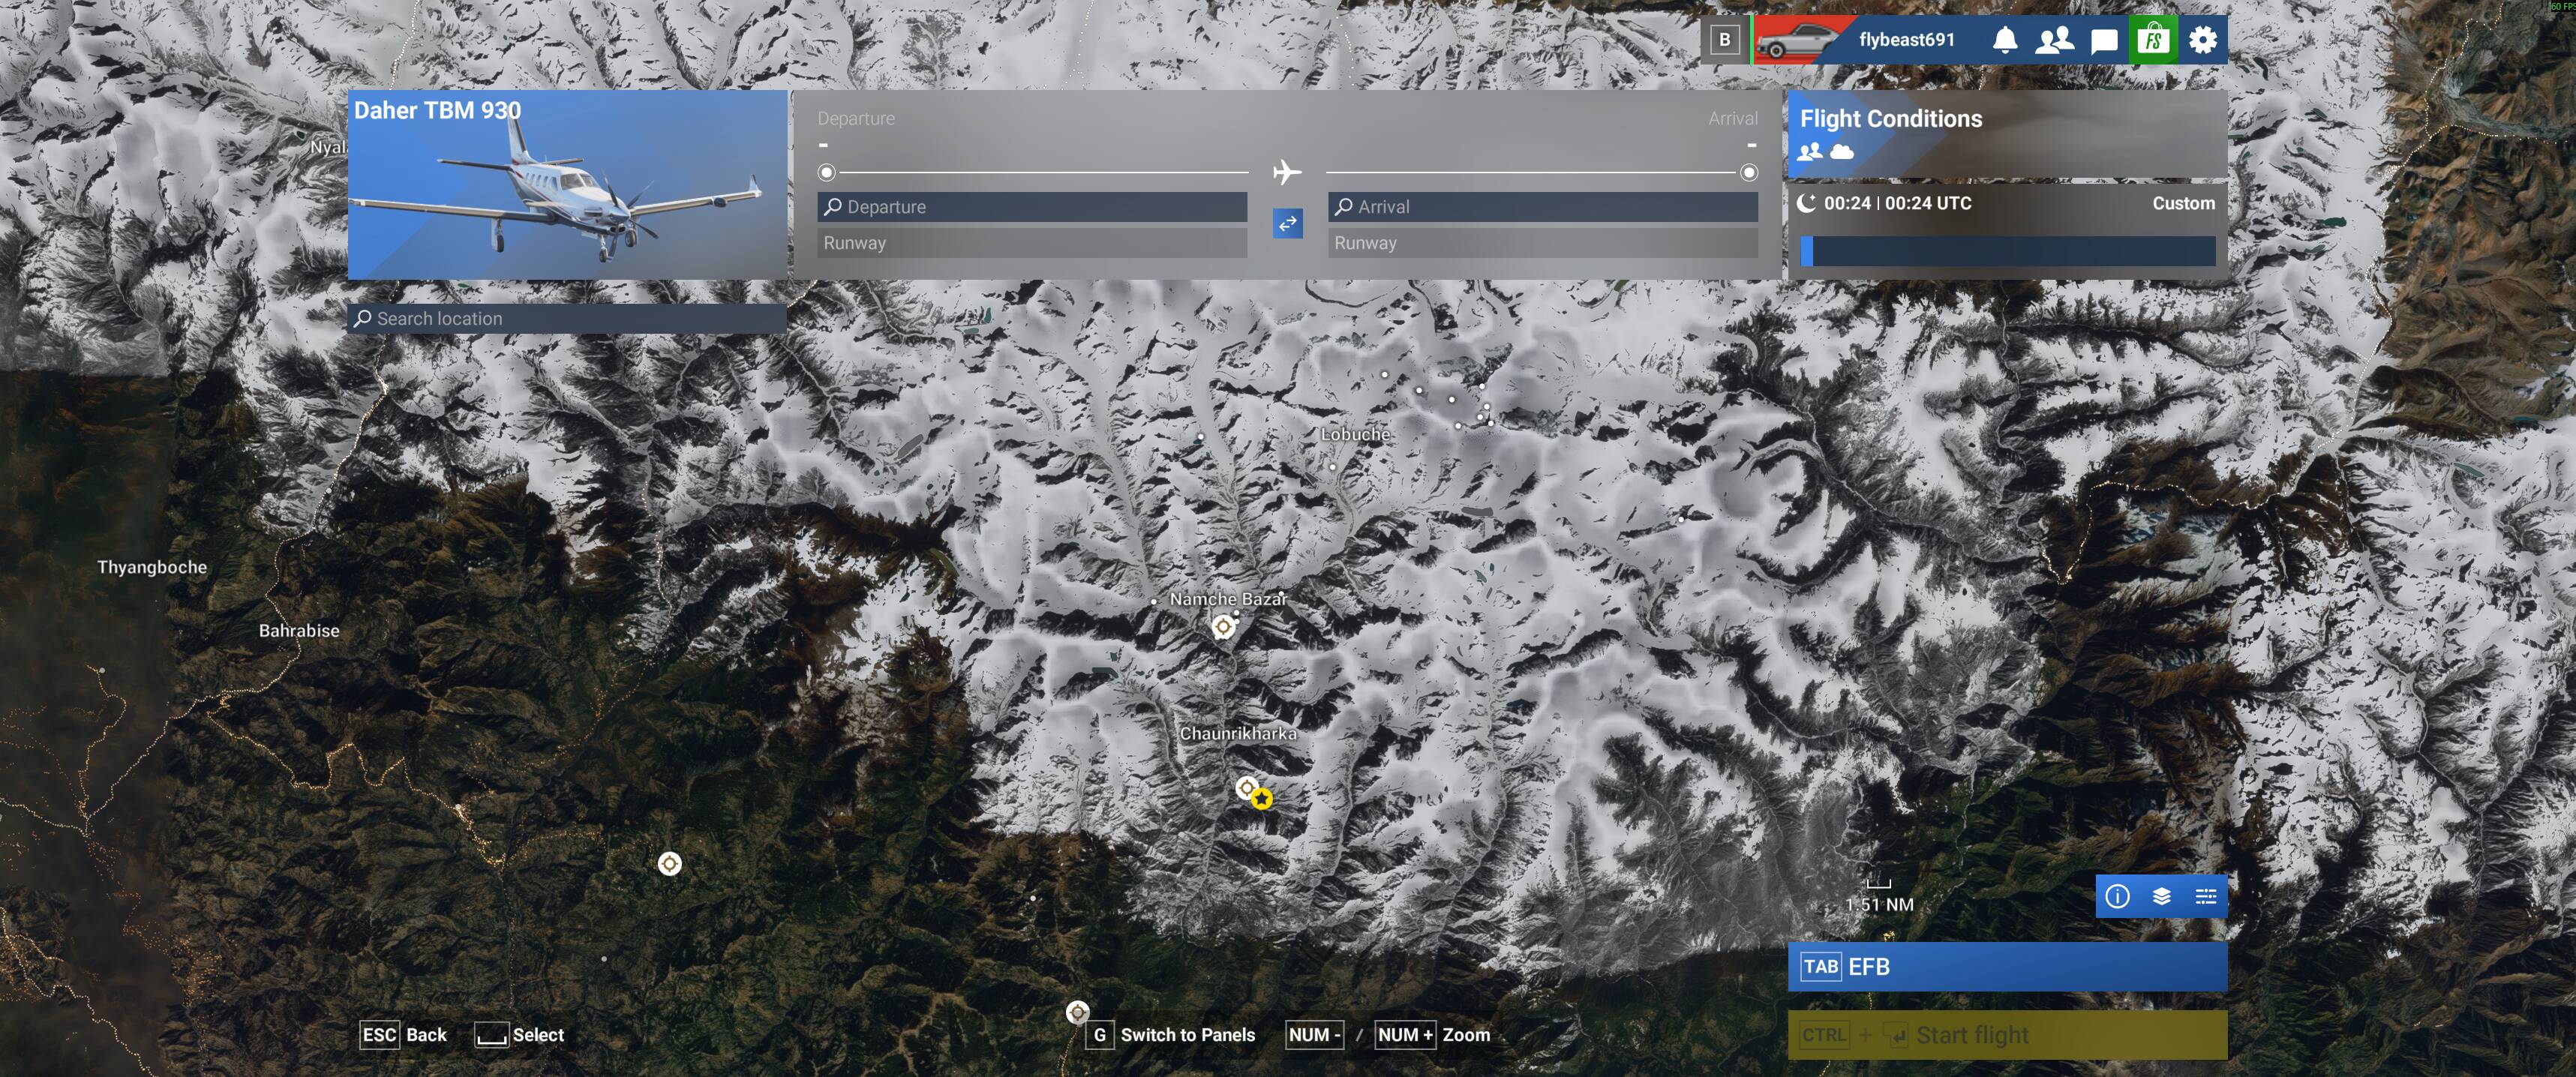
Task: Open the notifications bell
Action: [2004, 40]
